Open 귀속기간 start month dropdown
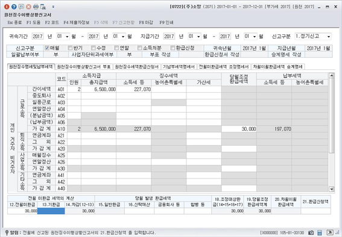 (x=67, y=36)
